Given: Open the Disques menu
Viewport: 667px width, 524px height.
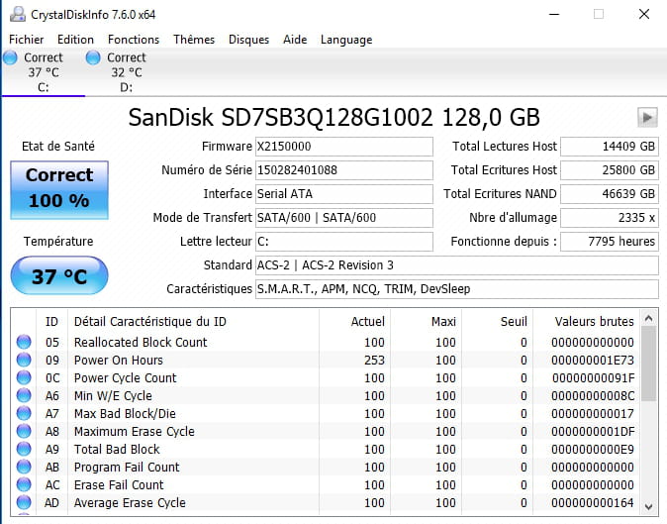Looking at the screenshot, I should pos(248,40).
